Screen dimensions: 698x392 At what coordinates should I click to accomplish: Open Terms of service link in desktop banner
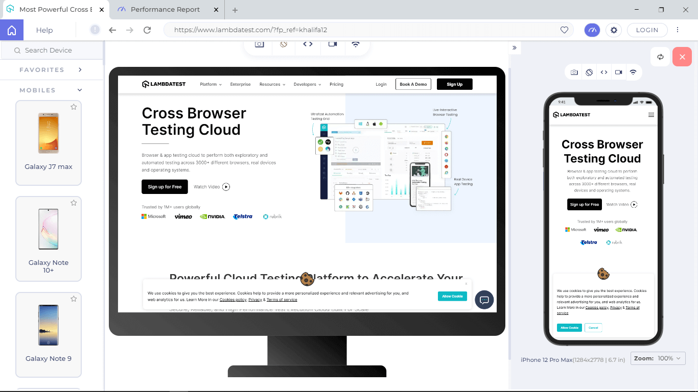(282, 300)
